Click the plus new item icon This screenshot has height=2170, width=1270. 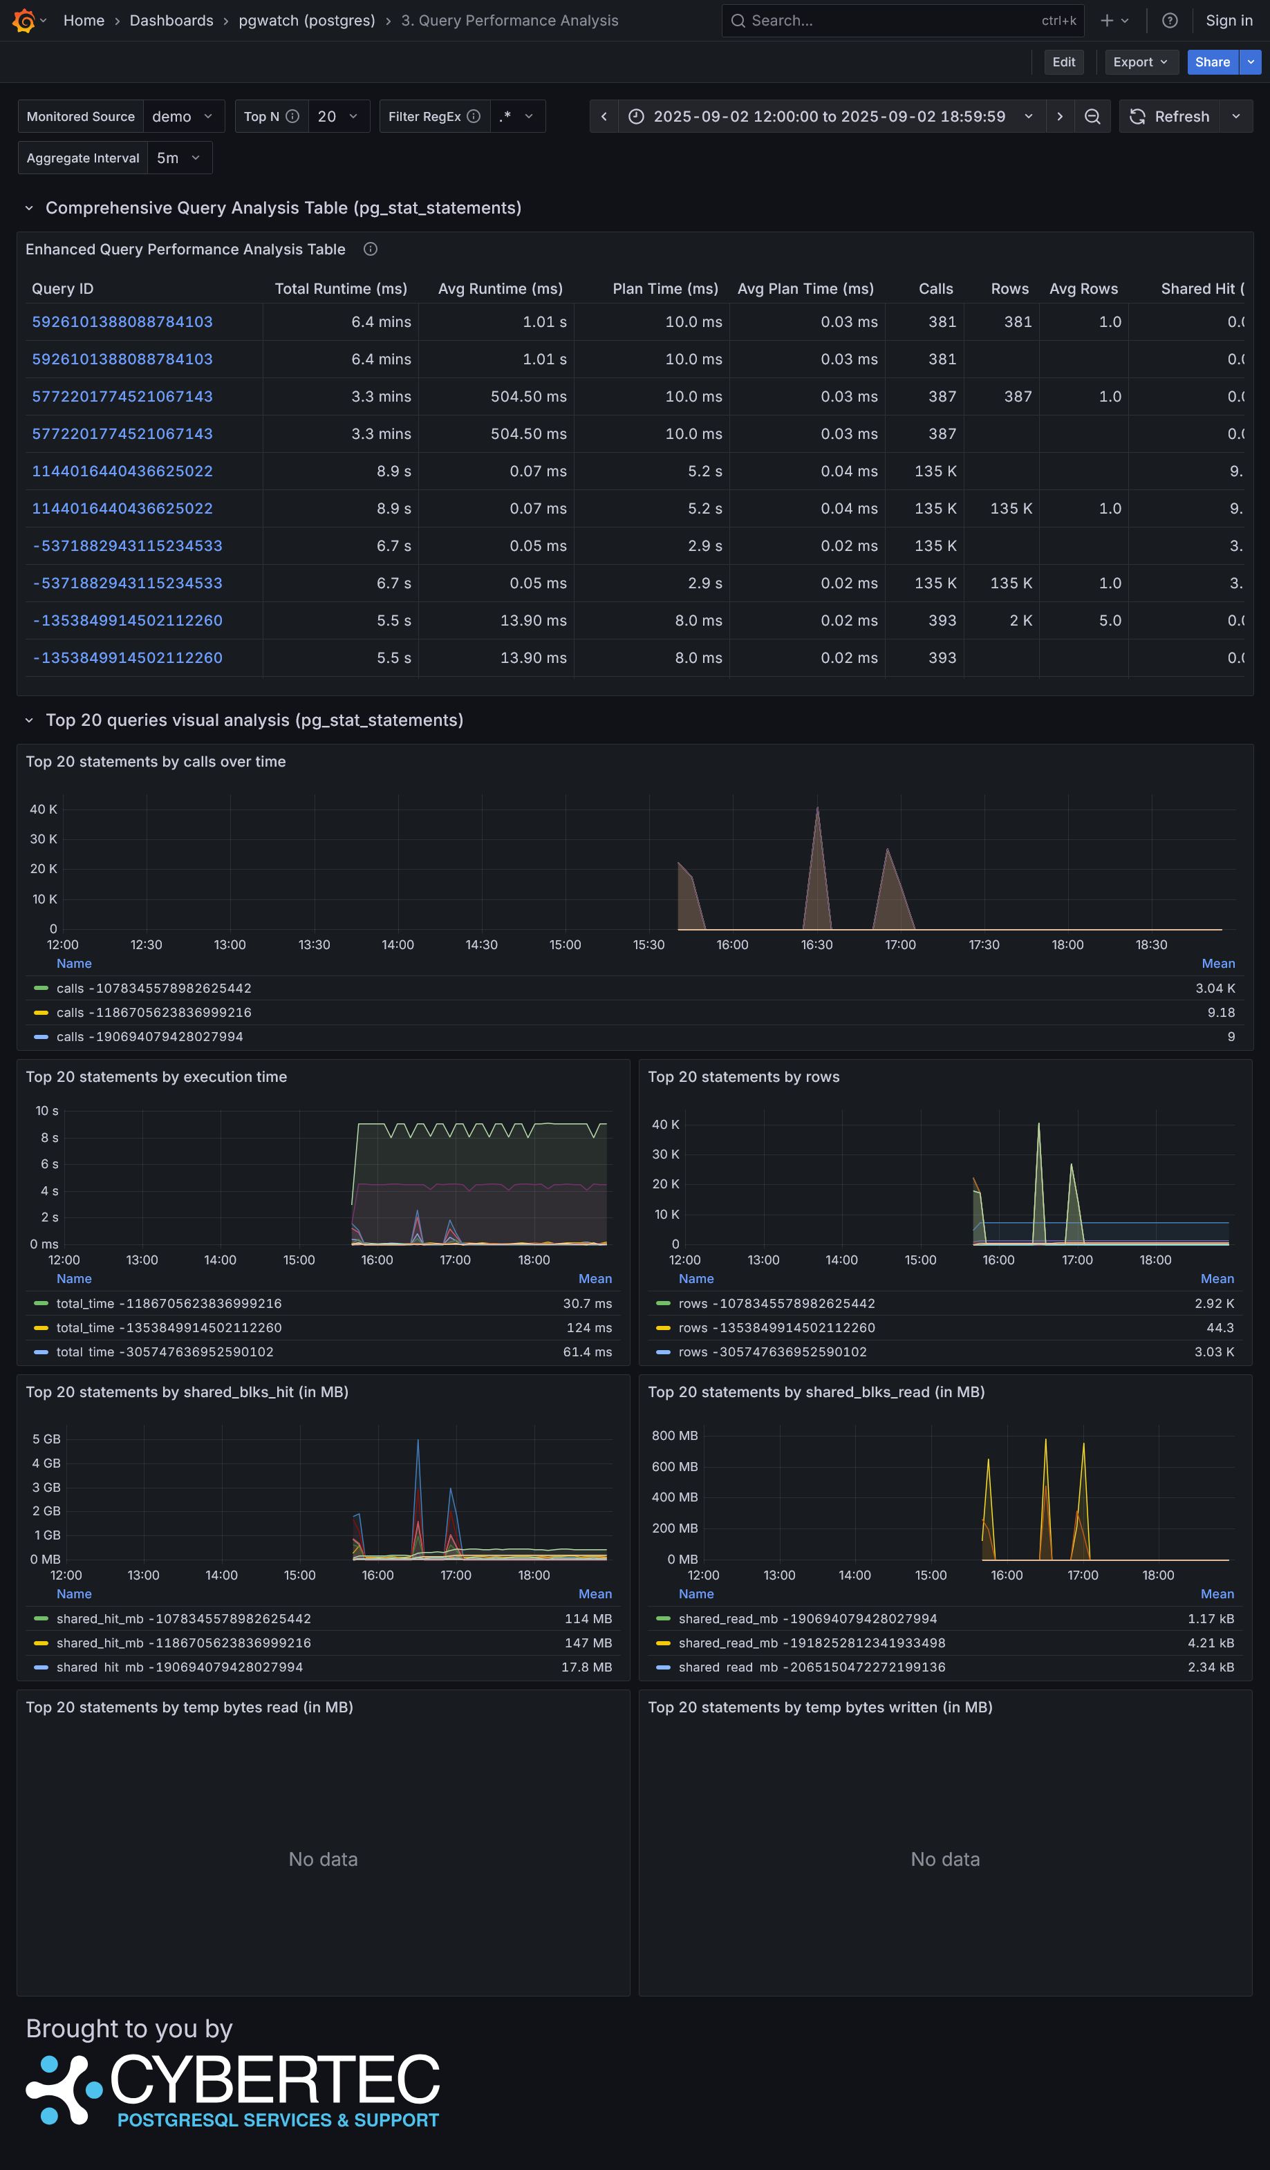[x=1108, y=21]
